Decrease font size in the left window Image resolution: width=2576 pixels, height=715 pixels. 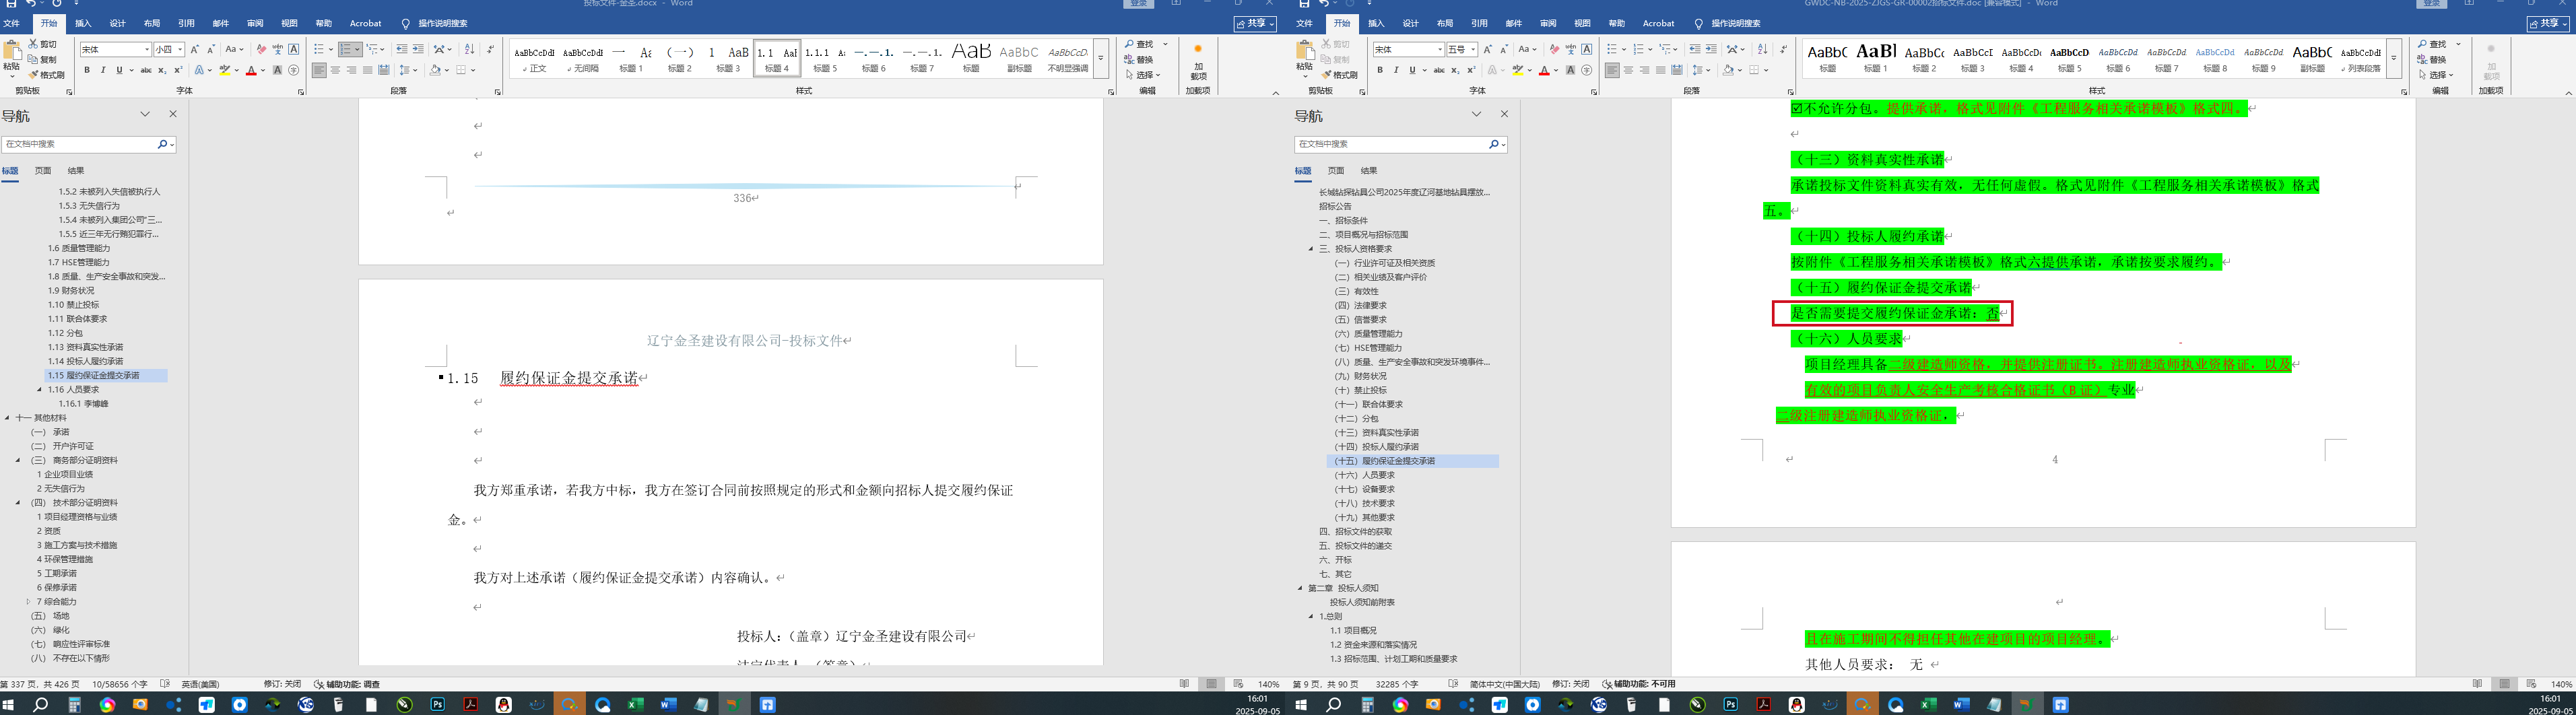(x=210, y=49)
